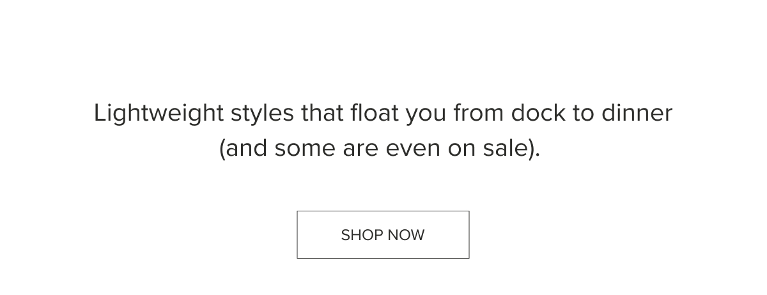
Task: Click the 'NOW' word inside the button
Action: pyautogui.click(x=406, y=235)
